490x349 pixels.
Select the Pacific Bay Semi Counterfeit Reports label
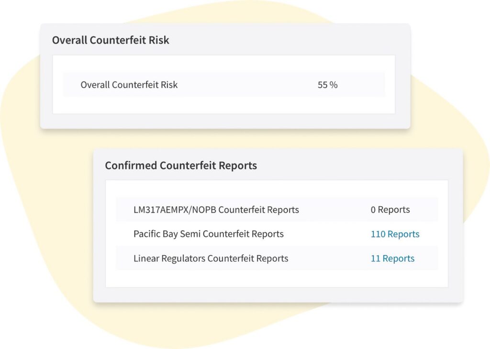pos(209,234)
